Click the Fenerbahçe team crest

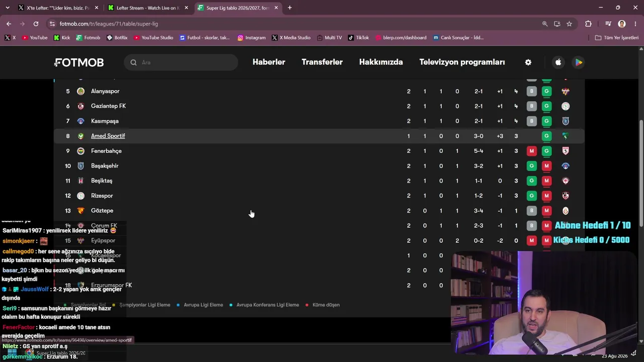pyautogui.click(x=80, y=151)
